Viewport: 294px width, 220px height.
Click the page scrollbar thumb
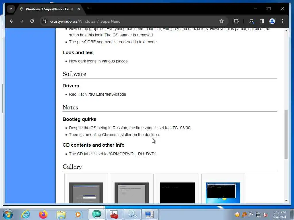point(286,134)
